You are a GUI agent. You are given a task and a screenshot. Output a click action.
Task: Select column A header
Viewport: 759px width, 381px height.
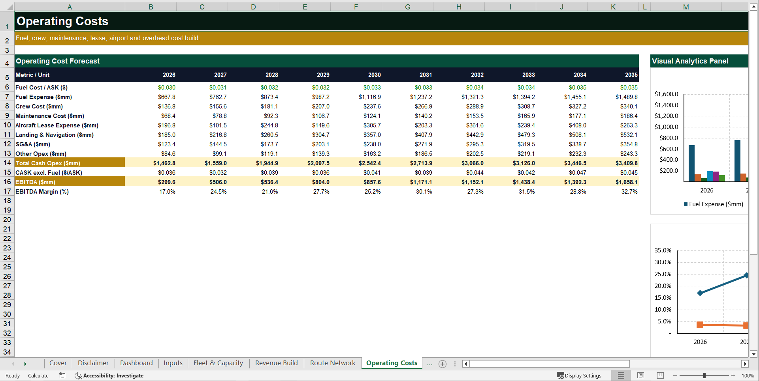point(70,7)
